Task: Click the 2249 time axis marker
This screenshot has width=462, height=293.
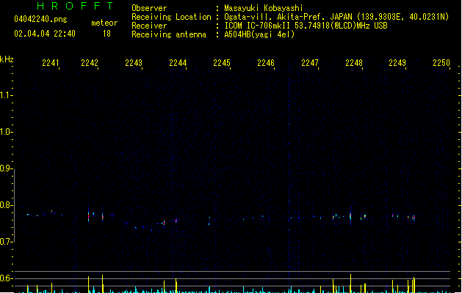Action: pyautogui.click(x=397, y=63)
